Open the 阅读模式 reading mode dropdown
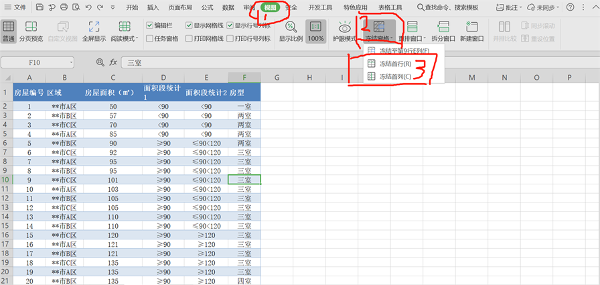 [125, 39]
